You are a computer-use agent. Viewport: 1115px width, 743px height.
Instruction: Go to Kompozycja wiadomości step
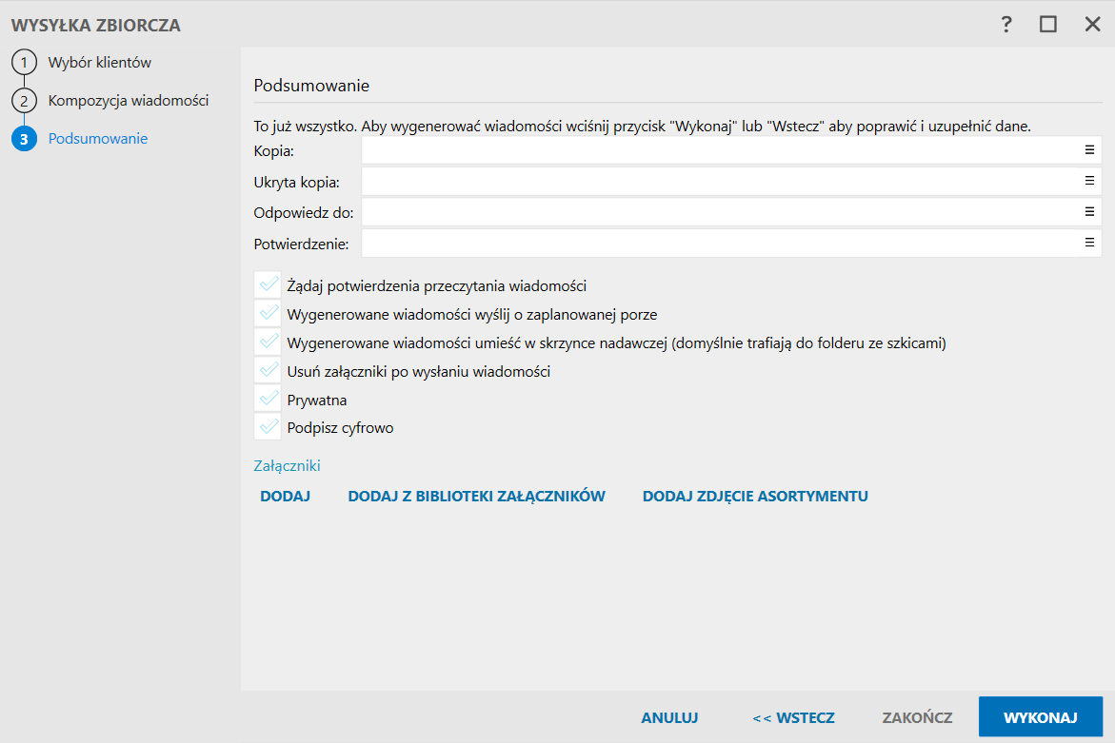tap(129, 101)
